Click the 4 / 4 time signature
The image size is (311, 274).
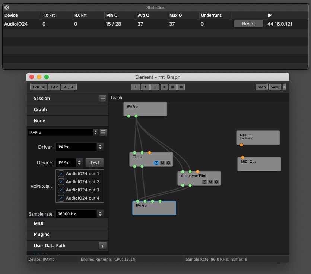coord(69,87)
